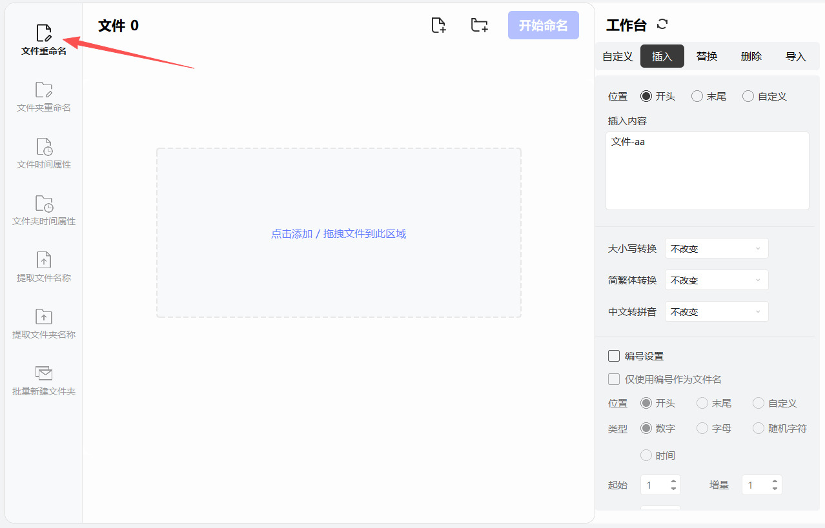Click the 插入内容 text box
The height and width of the screenshot is (528, 825).
707,171
